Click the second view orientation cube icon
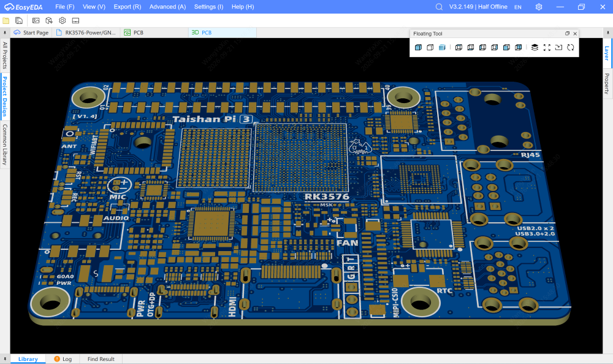The width and height of the screenshot is (613, 364). coord(471,47)
